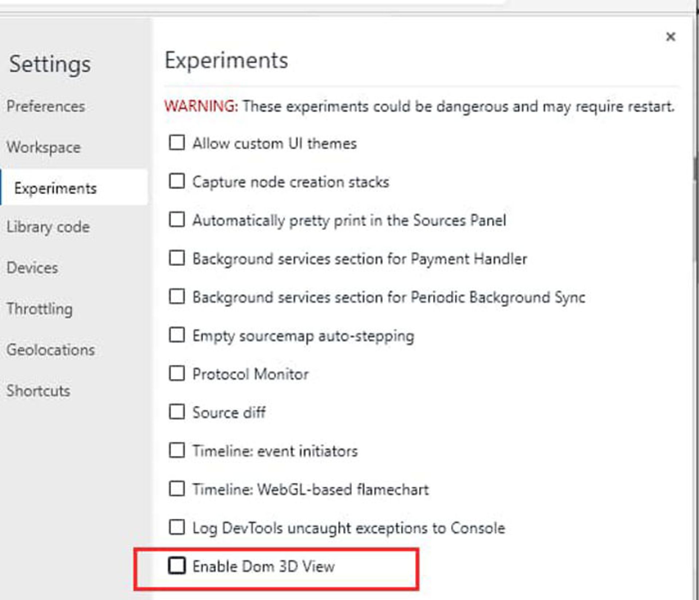The width and height of the screenshot is (699, 600).
Task: Open the Preferences settings tab
Action: pyautogui.click(x=46, y=106)
